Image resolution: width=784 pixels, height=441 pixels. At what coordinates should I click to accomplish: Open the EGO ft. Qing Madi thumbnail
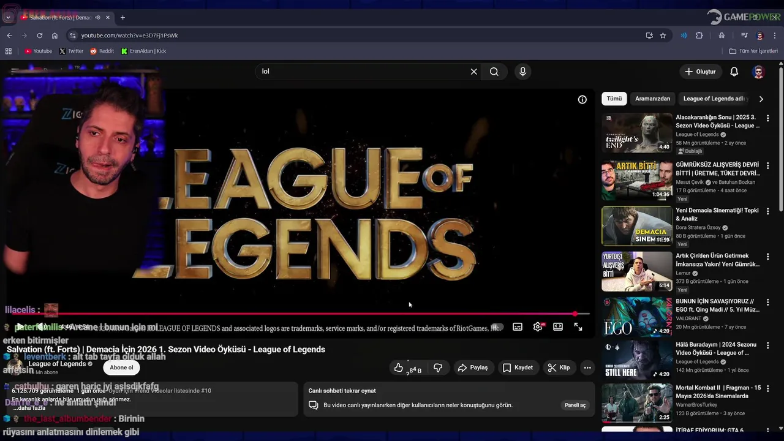pos(636,317)
